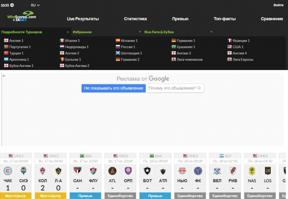Click the Л-А LA Galaxy crest
The image size is (288, 199).
pyautogui.click(x=58, y=171)
